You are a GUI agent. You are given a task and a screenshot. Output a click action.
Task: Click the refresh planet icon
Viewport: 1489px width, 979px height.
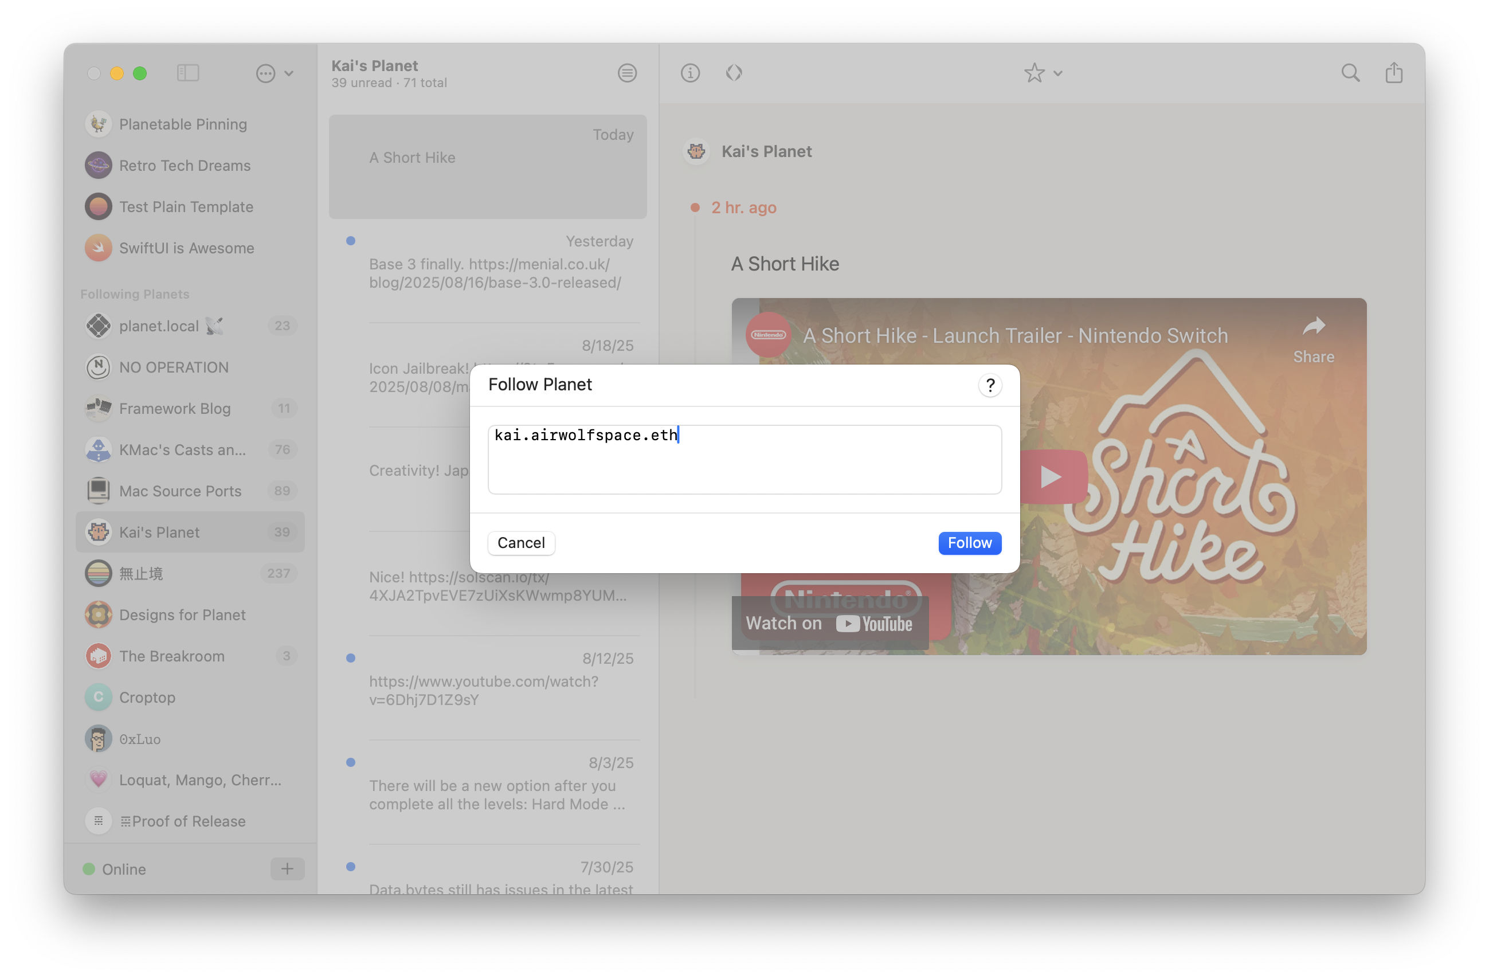click(x=733, y=73)
